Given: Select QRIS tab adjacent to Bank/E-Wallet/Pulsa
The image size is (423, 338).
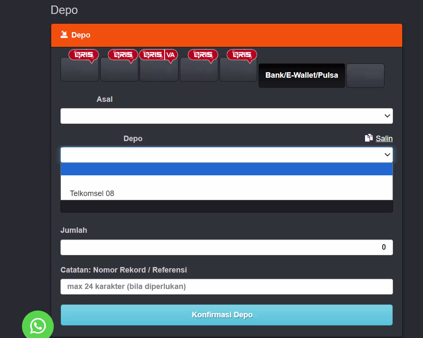Looking at the screenshot, I should click(238, 69).
